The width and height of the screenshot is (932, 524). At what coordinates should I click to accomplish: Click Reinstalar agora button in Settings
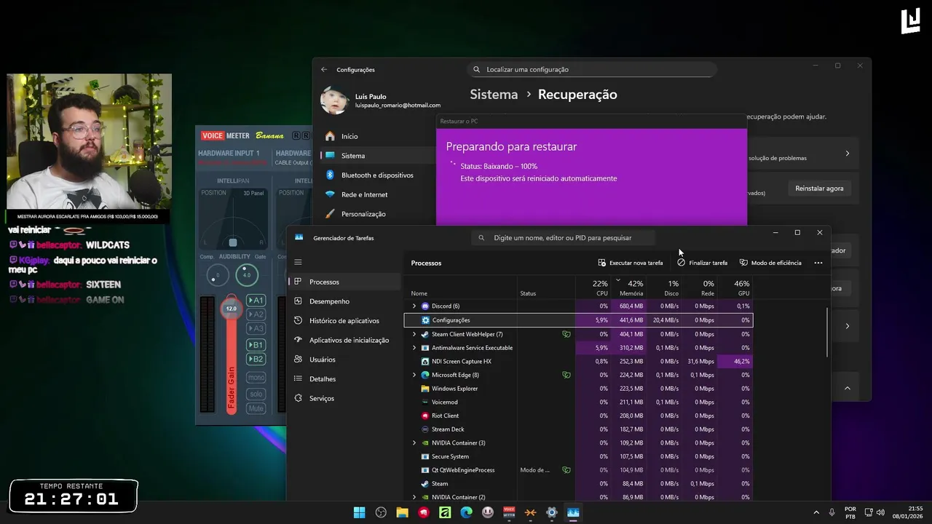pyautogui.click(x=819, y=188)
